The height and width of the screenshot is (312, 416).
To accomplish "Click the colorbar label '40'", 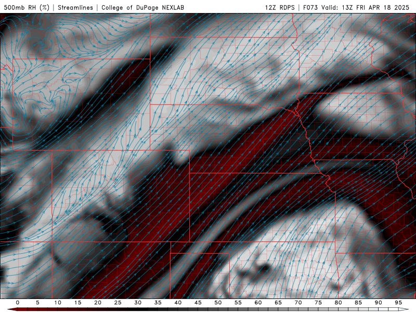I will click(x=178, y=303).
